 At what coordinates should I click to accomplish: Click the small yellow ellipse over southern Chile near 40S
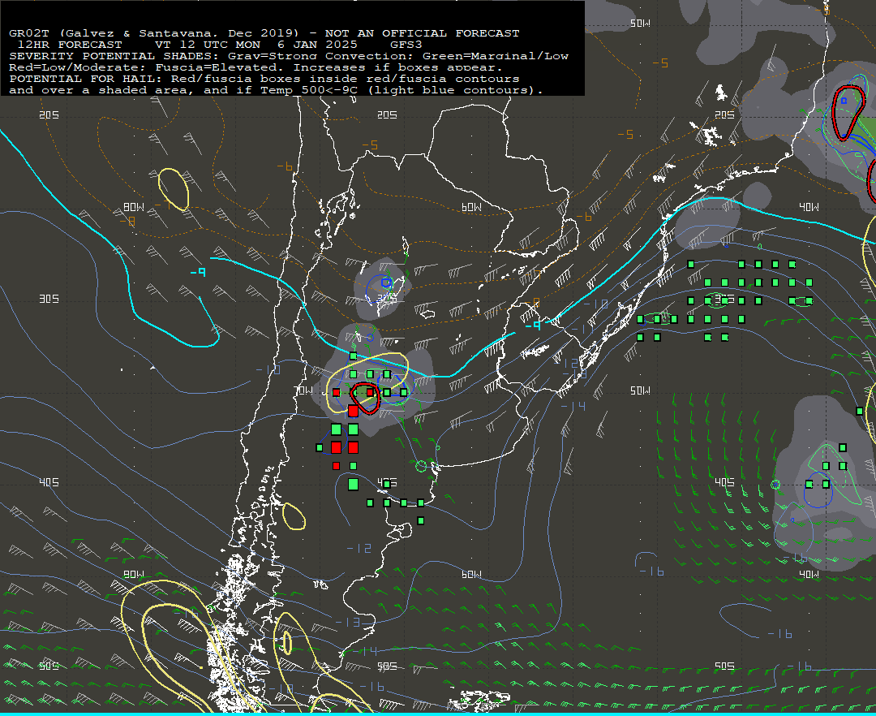pyautogui.click(x=294, y=516)
